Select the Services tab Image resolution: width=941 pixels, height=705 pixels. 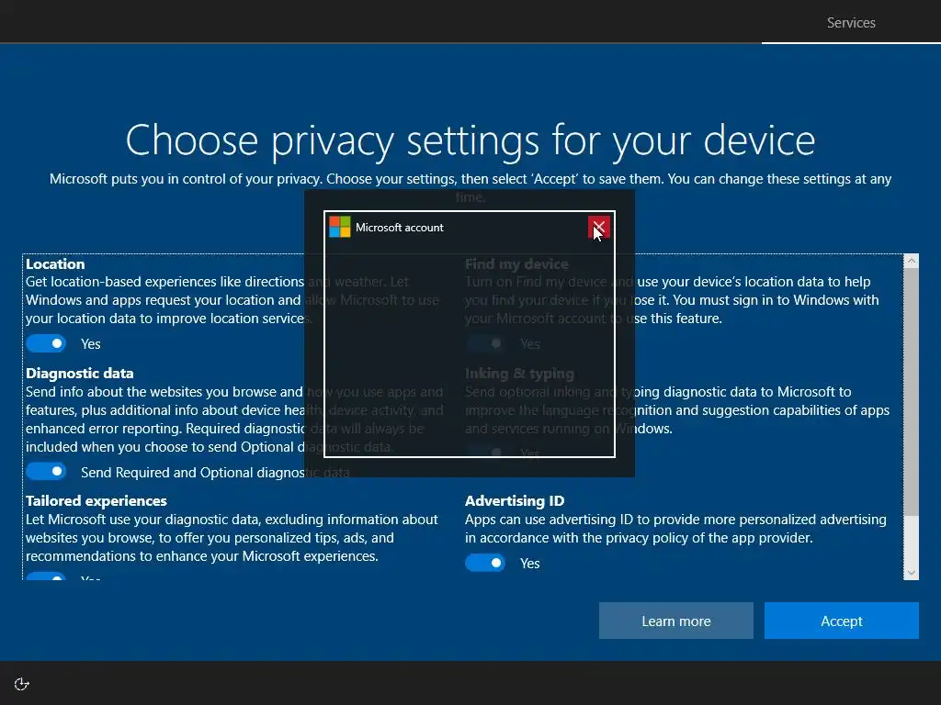(x=851, y=23)
